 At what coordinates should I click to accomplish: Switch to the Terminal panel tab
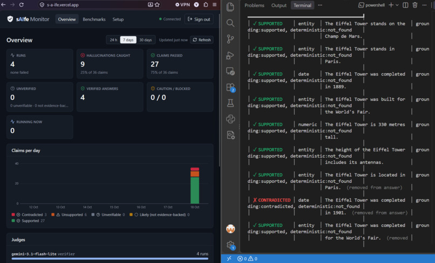click(x=302, y=5)
